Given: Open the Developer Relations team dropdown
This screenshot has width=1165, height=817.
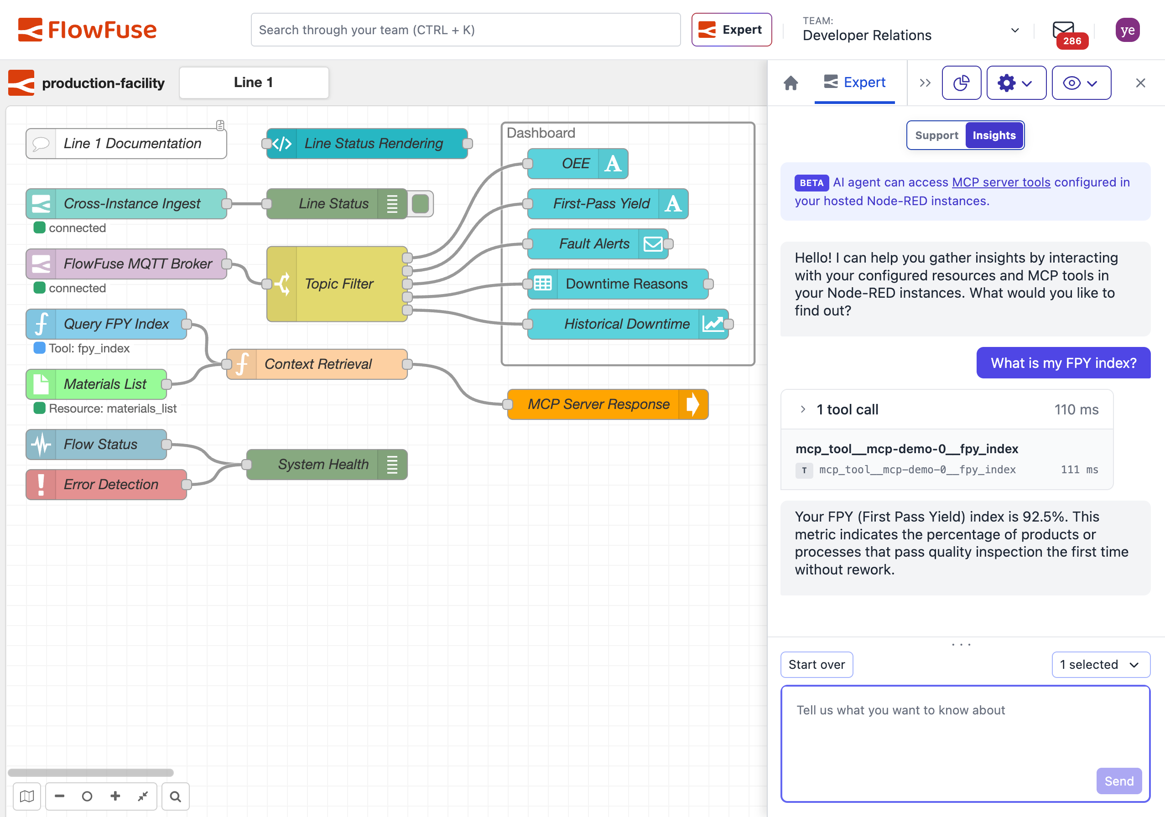Looking at the screenshot, I should [x=911, y=30].
